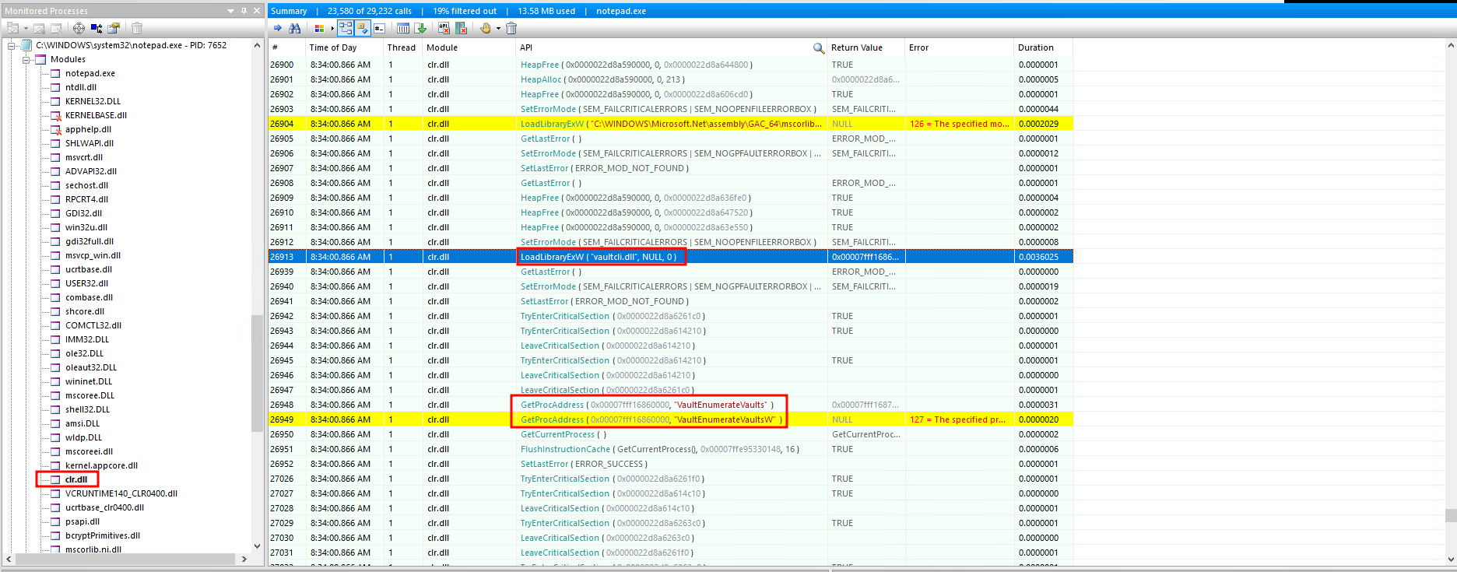Click the modules tree horizontal scrollbar thumb
The height and width of the screenshot is (572, 1457).
pyautogui.click(x=125, y=559)
